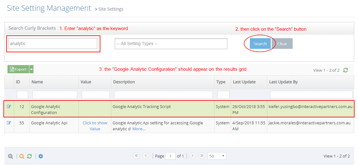Click the Name column filter box
Viewport: 358px width, 165px height.
(55, 95)
